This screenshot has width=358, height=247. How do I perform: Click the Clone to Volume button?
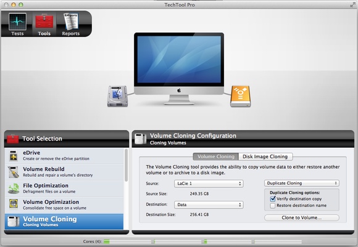302,217
